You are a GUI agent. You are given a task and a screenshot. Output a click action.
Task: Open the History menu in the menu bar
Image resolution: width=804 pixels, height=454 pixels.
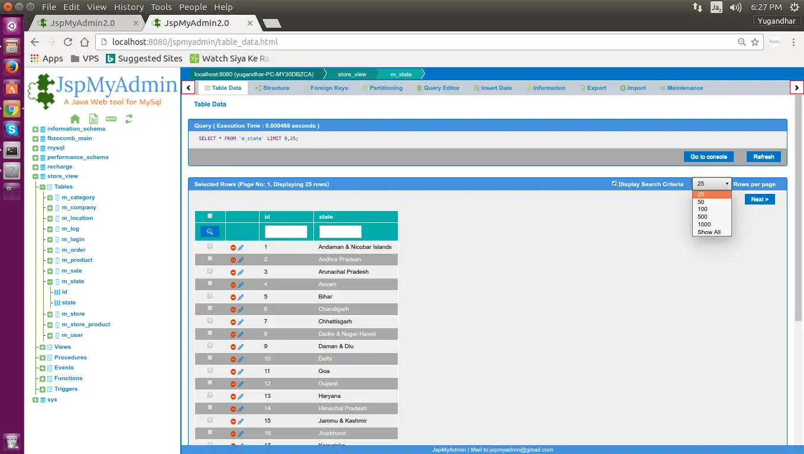click(128, 7)
